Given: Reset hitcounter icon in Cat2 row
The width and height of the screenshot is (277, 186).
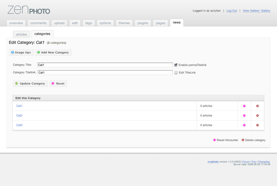Looking at the screenshot, I should click(244, 115).
